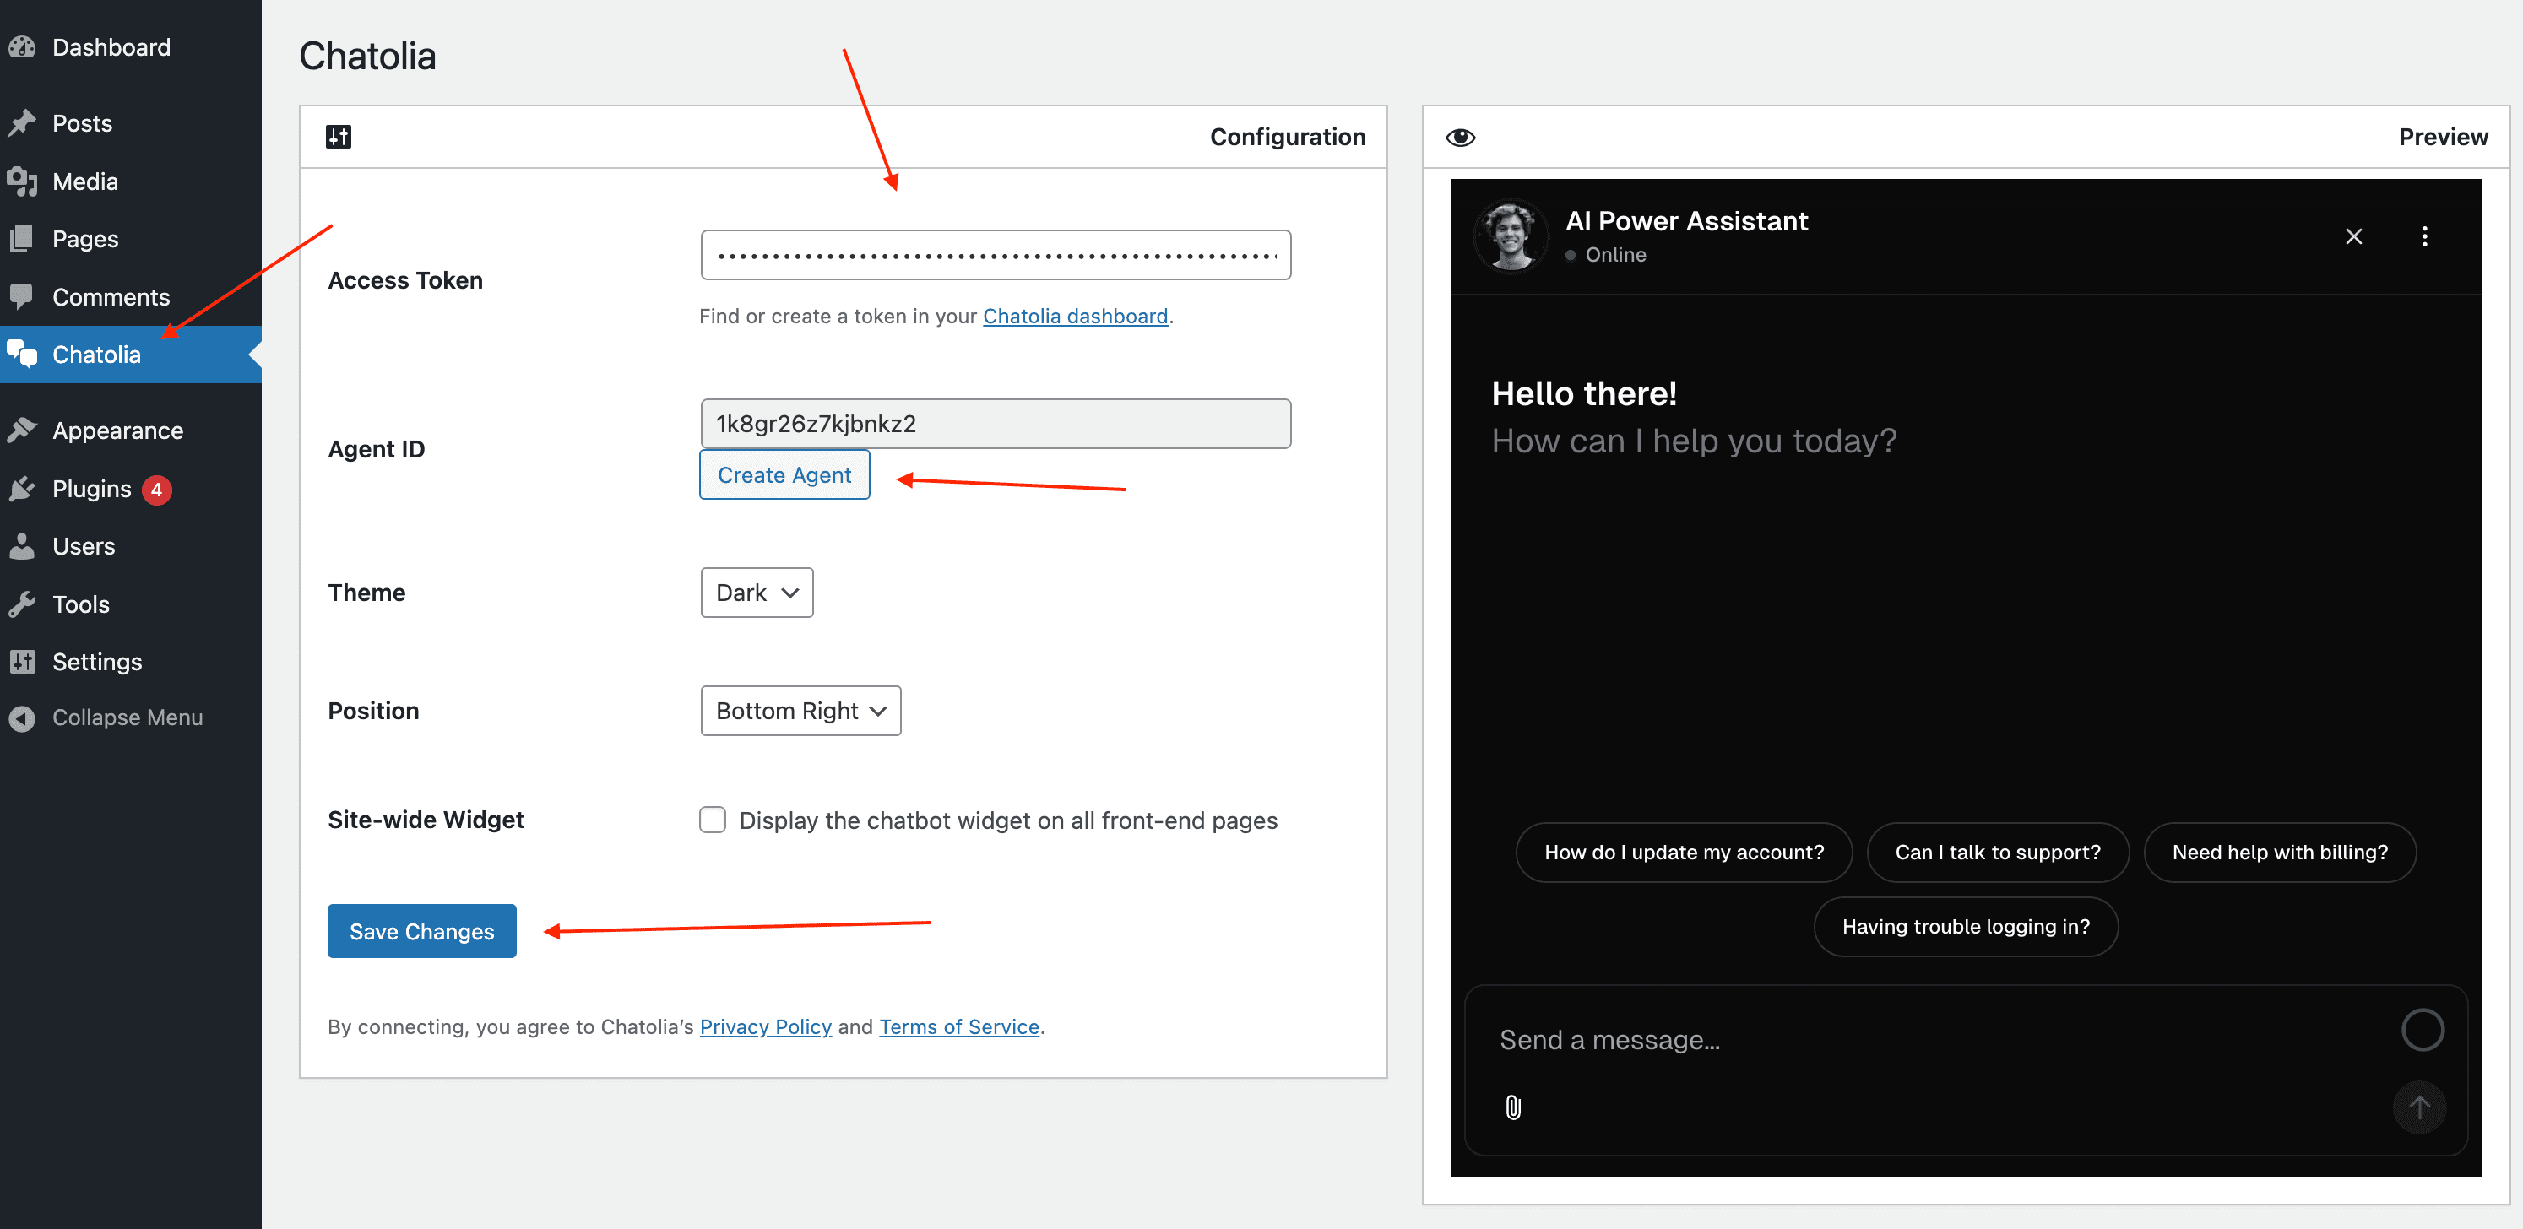Close the chat widget with the X icon

click(x=2353, y=236)
